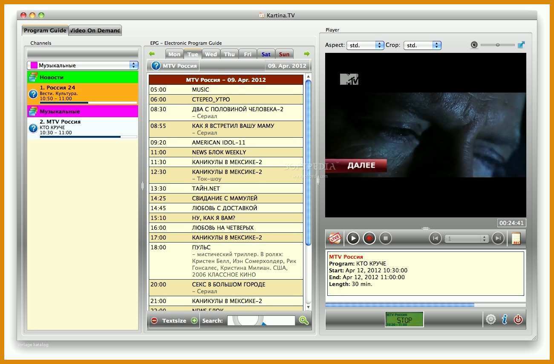Select СВИДАНИЕ С МАМУЛЕЙ program
Screen dimensions: 554x364
pos(226,198)
